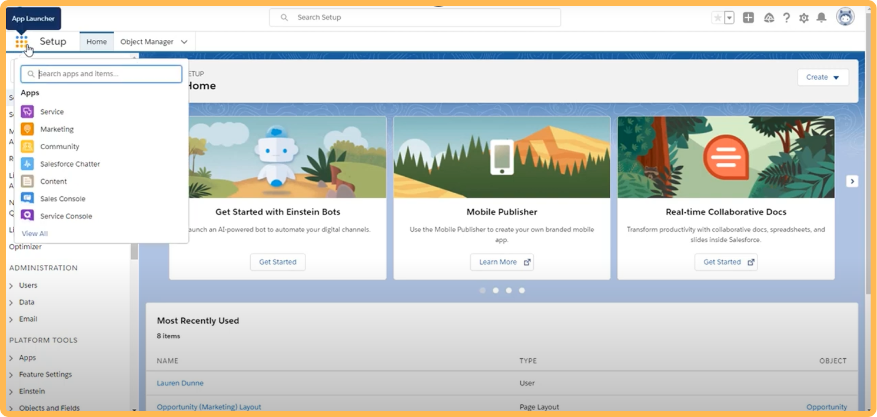Open the Lauren Dunne user link
The width and height of the screenshot is (877, 417).
click(x=180, y=383)
